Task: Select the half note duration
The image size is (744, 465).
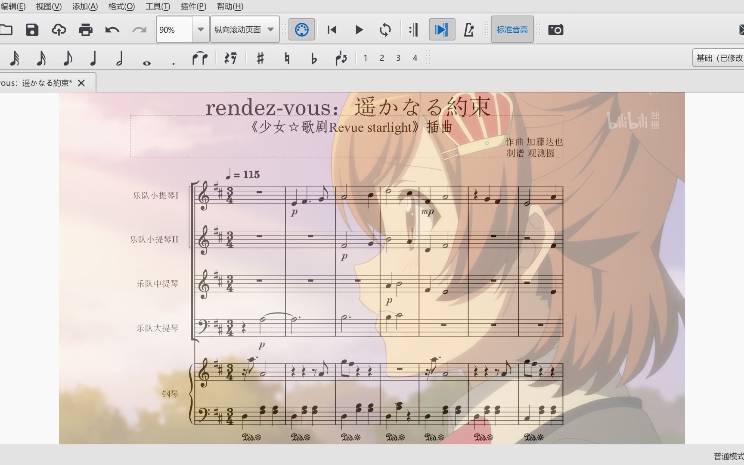Action: [x=120, y=58]
